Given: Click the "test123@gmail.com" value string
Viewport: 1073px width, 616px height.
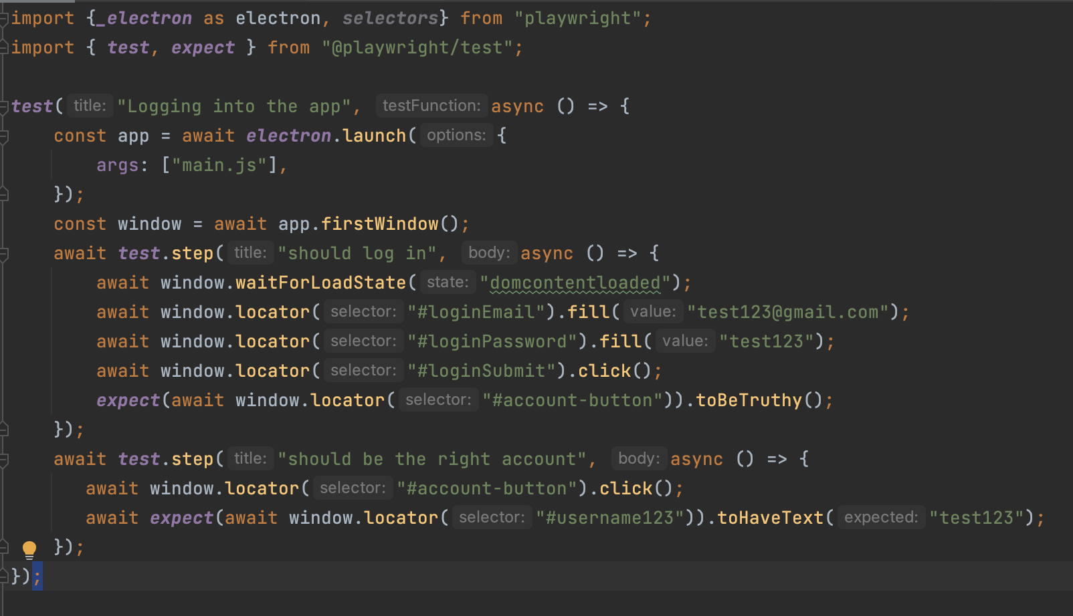Looking at the screenshot, I should 788,312.
